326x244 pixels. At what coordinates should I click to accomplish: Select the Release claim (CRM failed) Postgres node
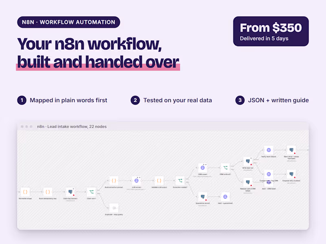point(248,182)
